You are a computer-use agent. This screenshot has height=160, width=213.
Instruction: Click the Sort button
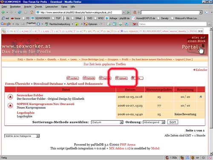[x=173, y=122]
